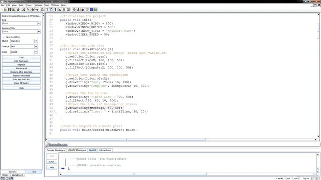
Task: Open the Window menu
Action: coord(55,5)
